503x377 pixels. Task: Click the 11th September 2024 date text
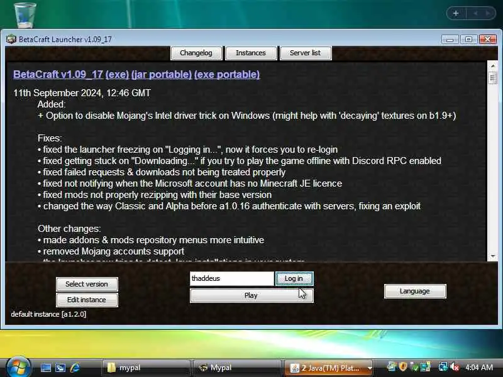point(82,93)
